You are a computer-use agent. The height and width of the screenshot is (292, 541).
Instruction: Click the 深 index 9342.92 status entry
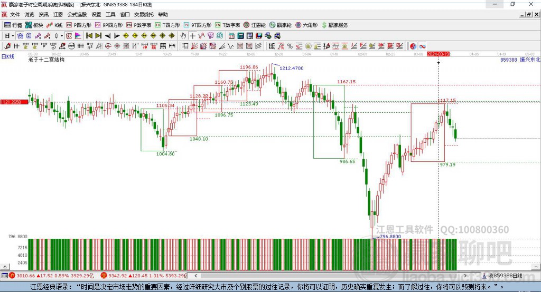point(144,276)
